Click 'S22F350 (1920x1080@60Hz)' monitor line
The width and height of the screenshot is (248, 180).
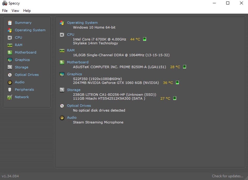click(97, 79)
